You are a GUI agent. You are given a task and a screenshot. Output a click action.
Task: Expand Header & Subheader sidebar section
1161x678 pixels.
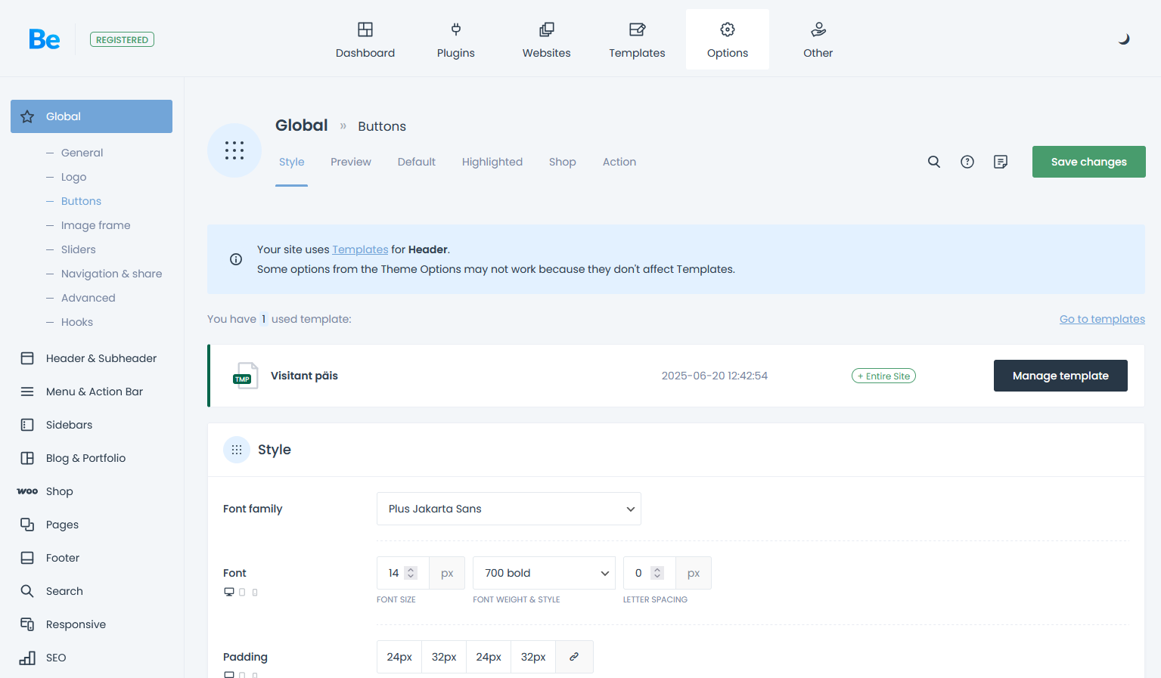tap(101, 358)
